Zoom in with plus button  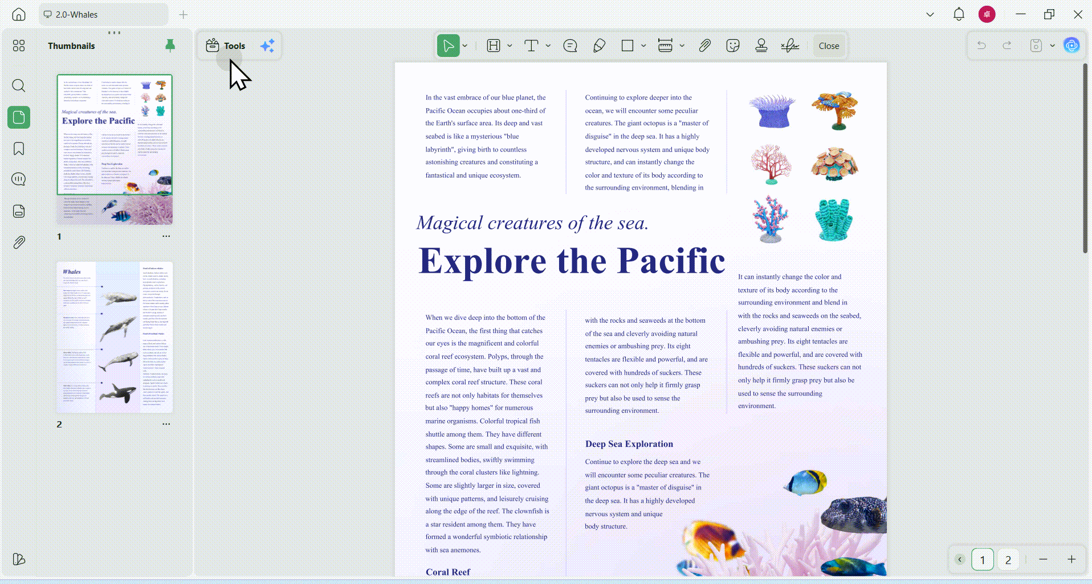point(1071,560)
